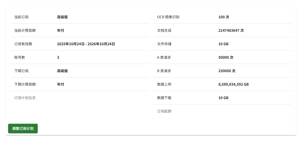The height and width of the screenshot is (141, 302).
Task: Click the 账号数 value 3
Action: (58, 57)
